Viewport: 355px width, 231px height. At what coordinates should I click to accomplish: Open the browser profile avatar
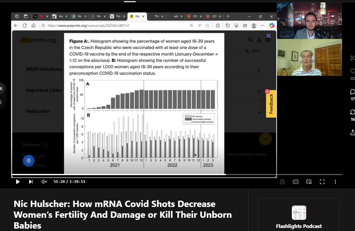[x=254, y=26]
